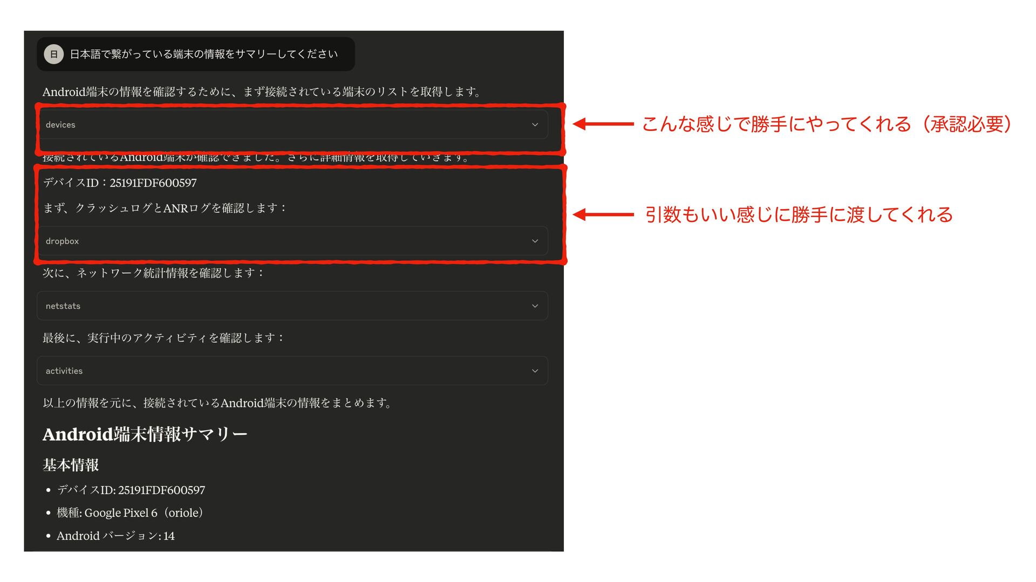
Task: Click the red annotation about 引数
Action: point(799,214)
